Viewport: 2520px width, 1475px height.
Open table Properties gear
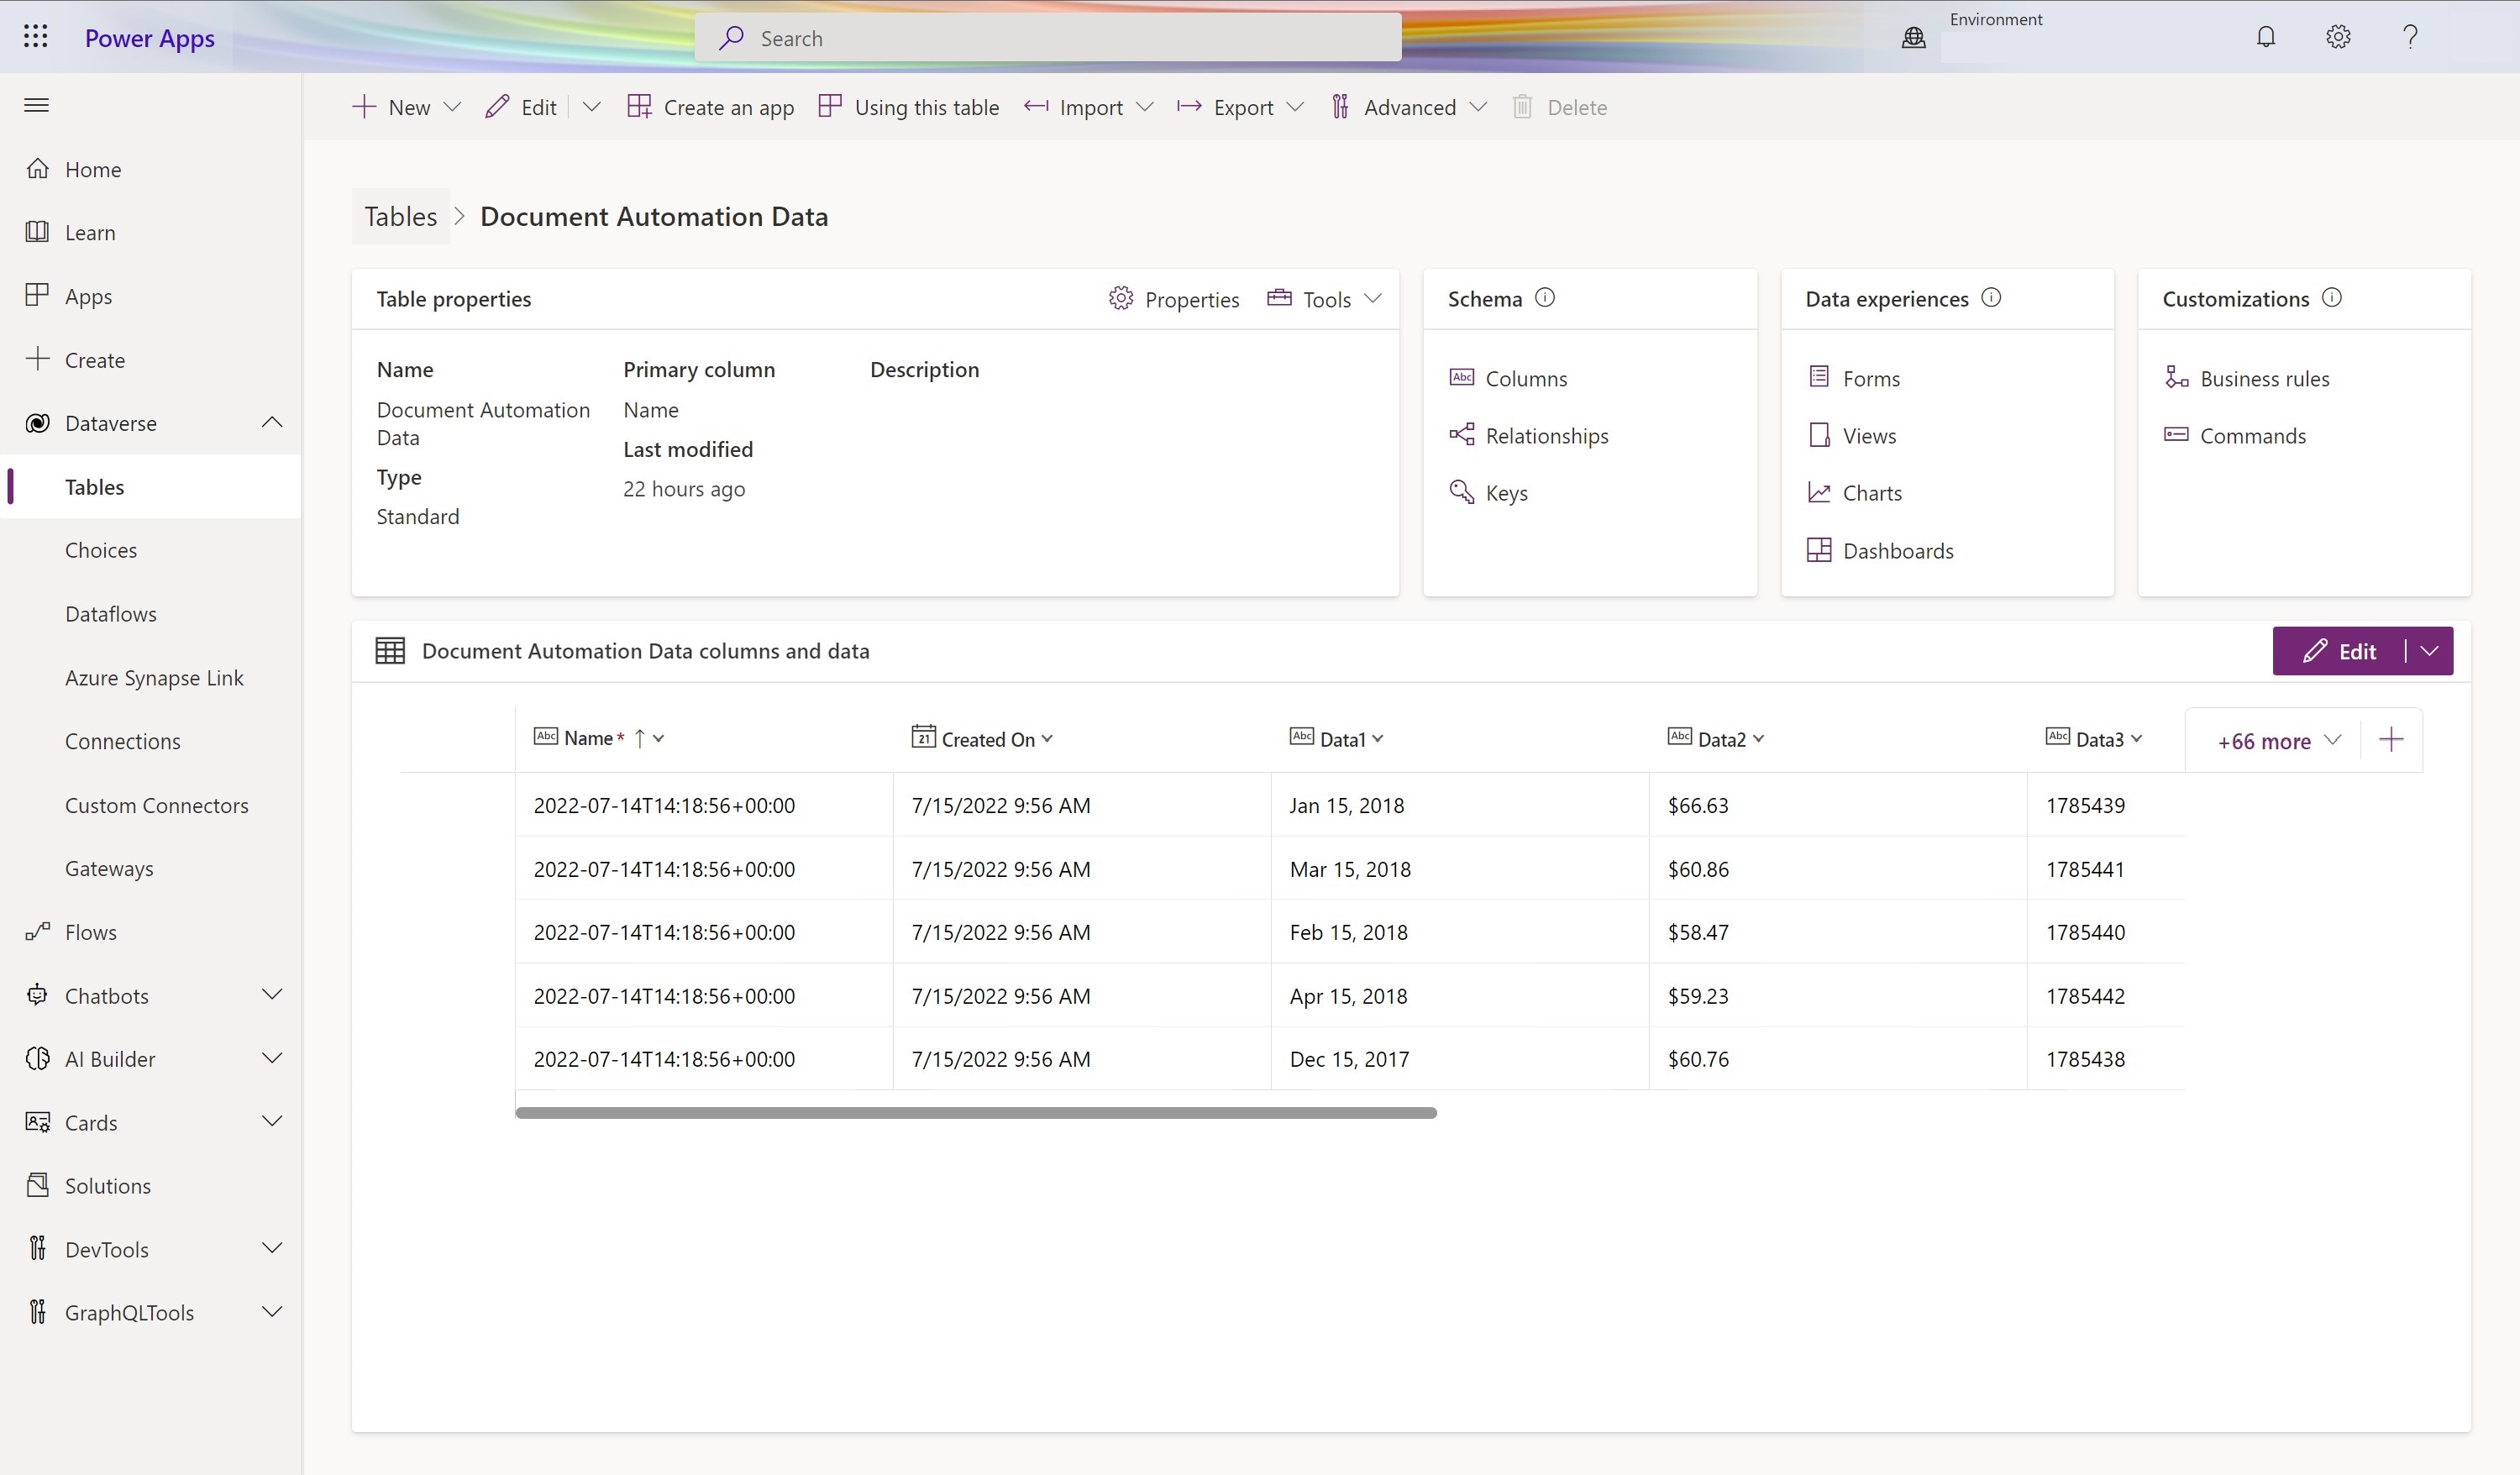[1173, 299]
